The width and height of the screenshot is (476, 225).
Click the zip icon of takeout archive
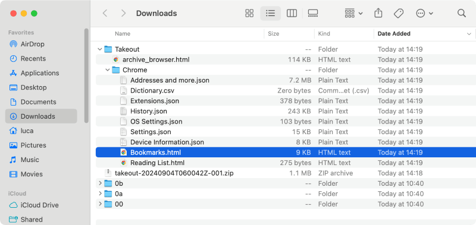click(108, 173)
